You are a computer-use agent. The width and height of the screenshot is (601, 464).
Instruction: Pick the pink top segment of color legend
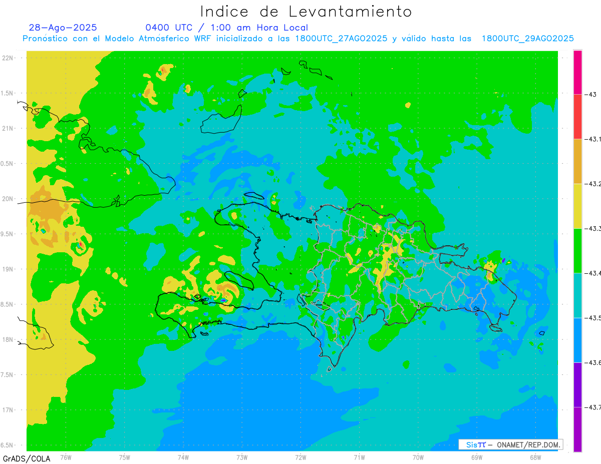click(x=577, y=72)
